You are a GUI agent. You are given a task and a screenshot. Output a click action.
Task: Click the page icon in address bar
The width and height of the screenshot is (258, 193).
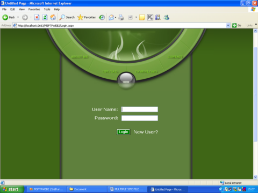(x=15, y=26)
